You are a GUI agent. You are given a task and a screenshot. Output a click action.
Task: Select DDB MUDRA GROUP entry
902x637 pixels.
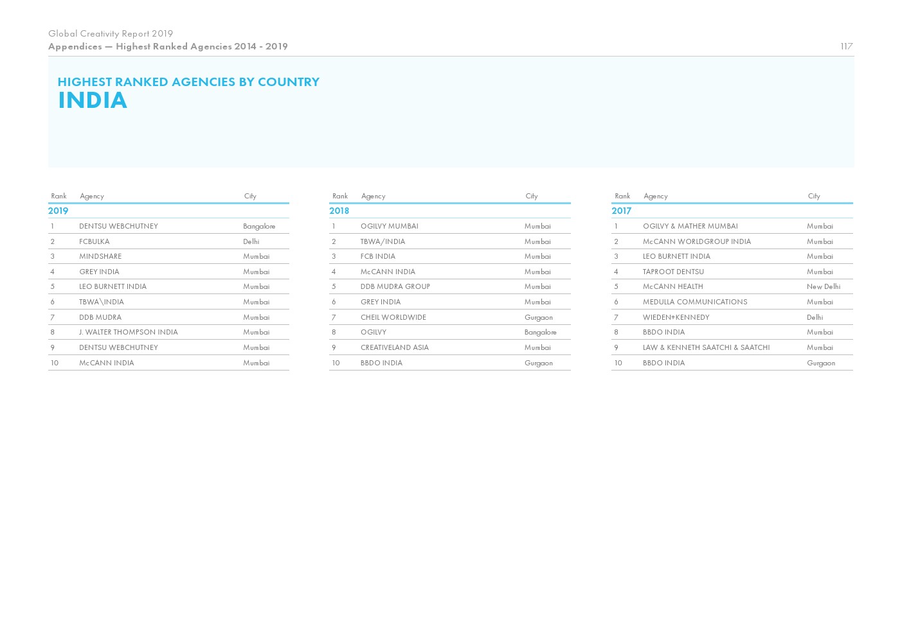coord(395,286)
